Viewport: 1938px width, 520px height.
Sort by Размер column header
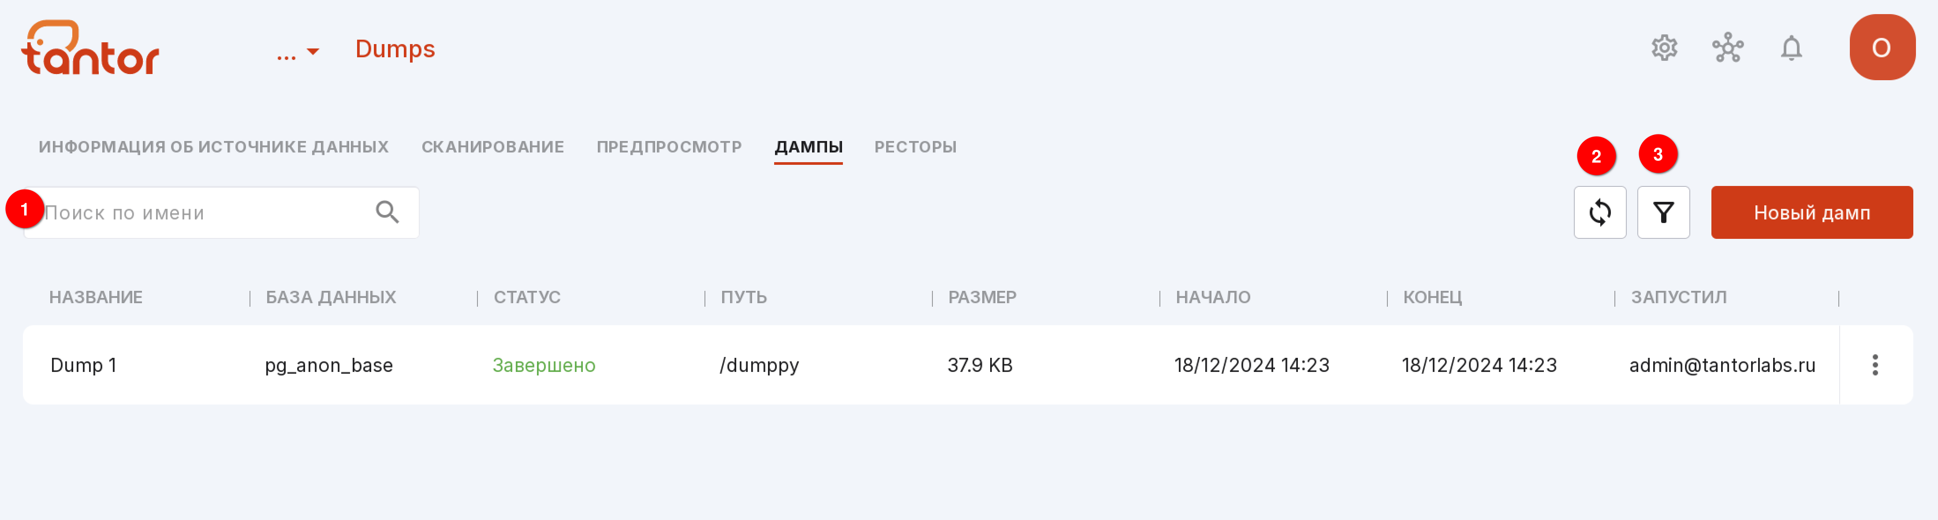click(982, 297)
